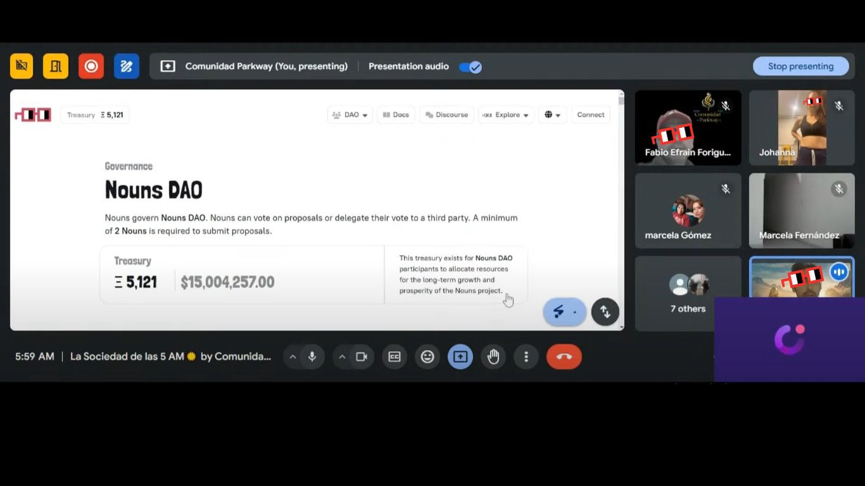This screenshot has height=486, width=865.
Task: Toggle the camera button
Action: pyautogui.click(x=362, y=357)
